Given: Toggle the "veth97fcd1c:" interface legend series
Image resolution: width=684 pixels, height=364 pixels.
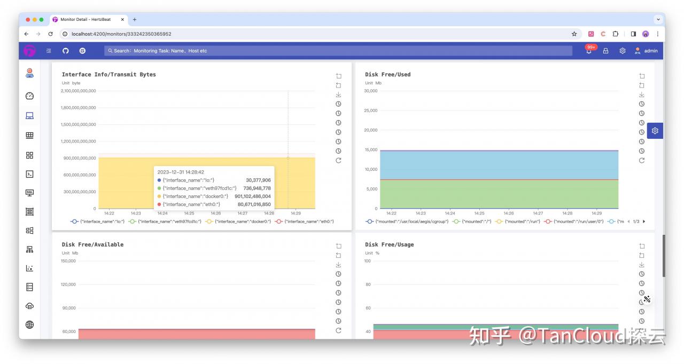Looking at the screenshot, I should click(165, 221).
